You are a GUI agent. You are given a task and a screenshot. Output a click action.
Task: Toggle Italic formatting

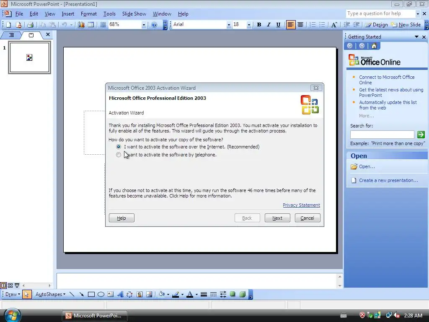(x=269, y=25)
